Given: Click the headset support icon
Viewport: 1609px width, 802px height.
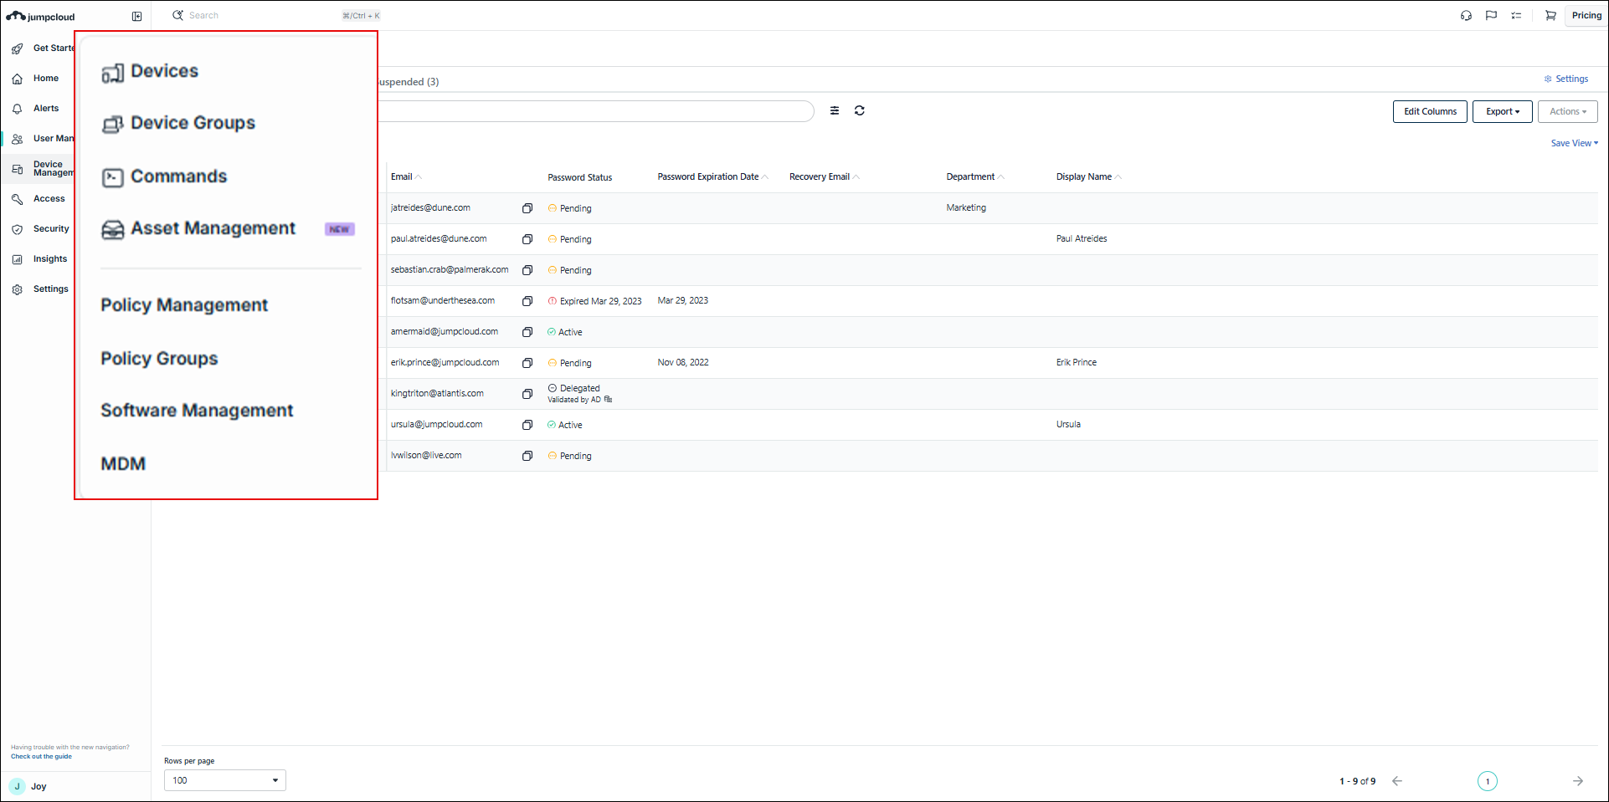Looking at the screenshot, I should [x=1466, y=15].
